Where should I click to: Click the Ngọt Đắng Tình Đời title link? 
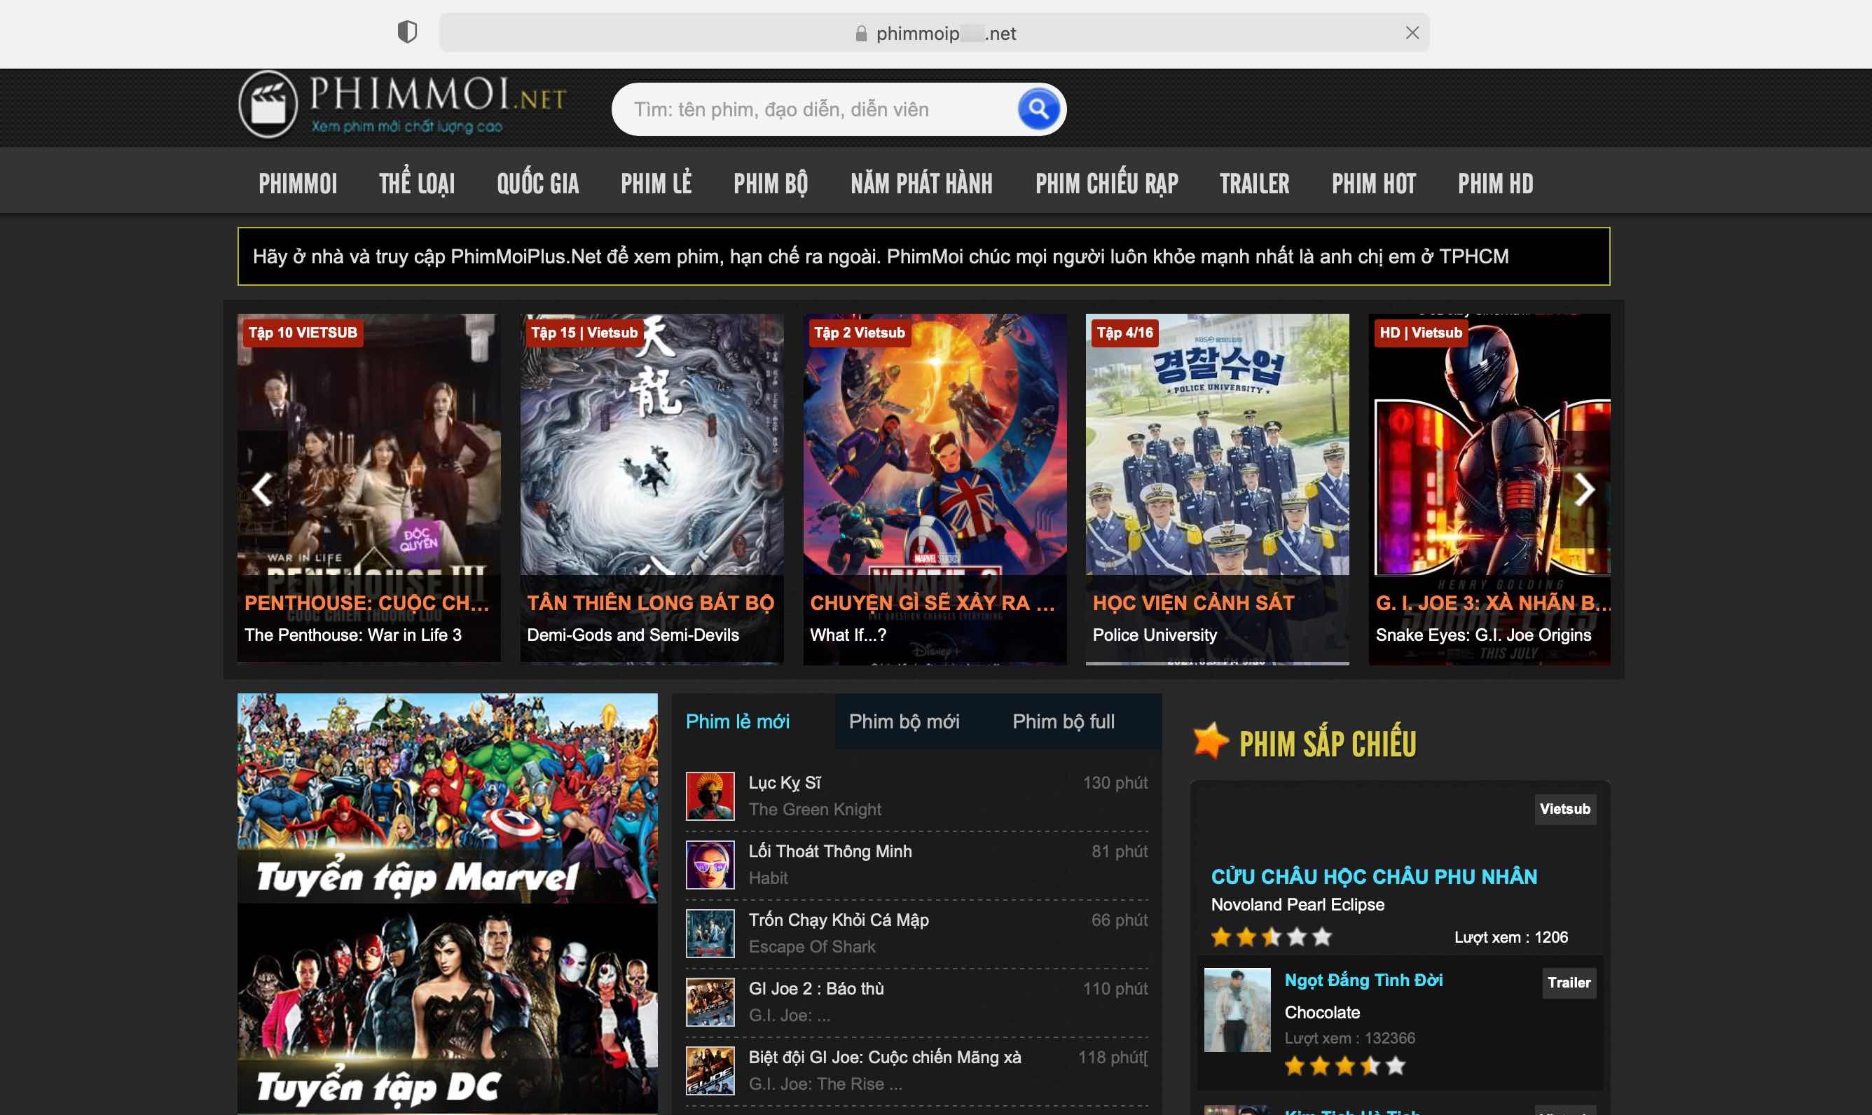tap(1363, 980)
